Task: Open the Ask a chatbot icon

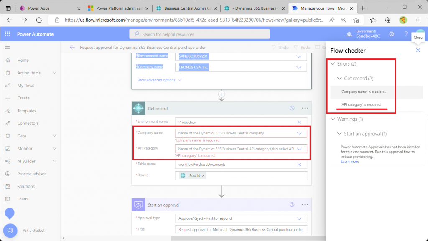Action: tap(10, 231)
